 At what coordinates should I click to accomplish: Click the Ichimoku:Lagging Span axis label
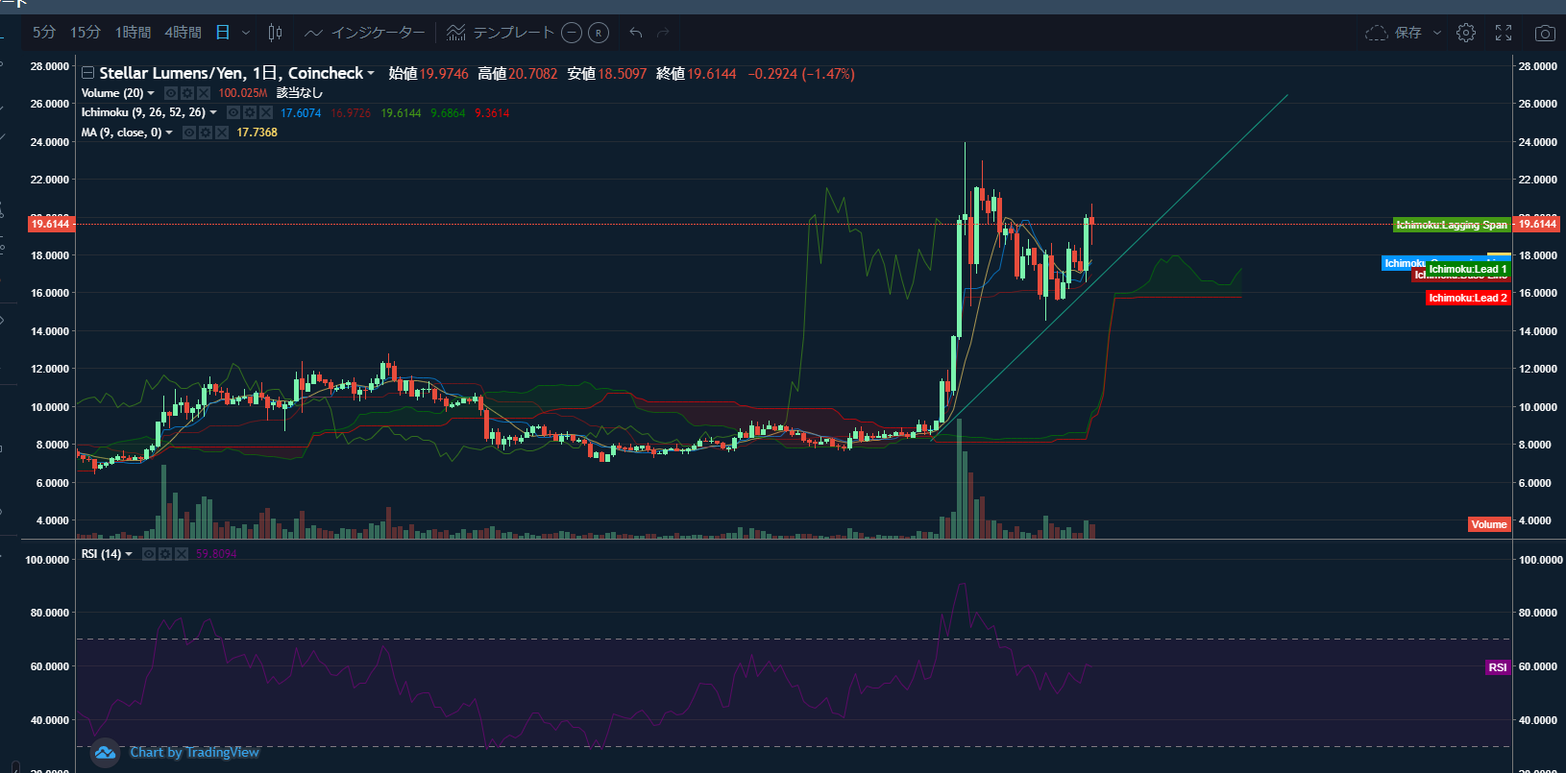pyautogui.click(x=1452, y=225)
